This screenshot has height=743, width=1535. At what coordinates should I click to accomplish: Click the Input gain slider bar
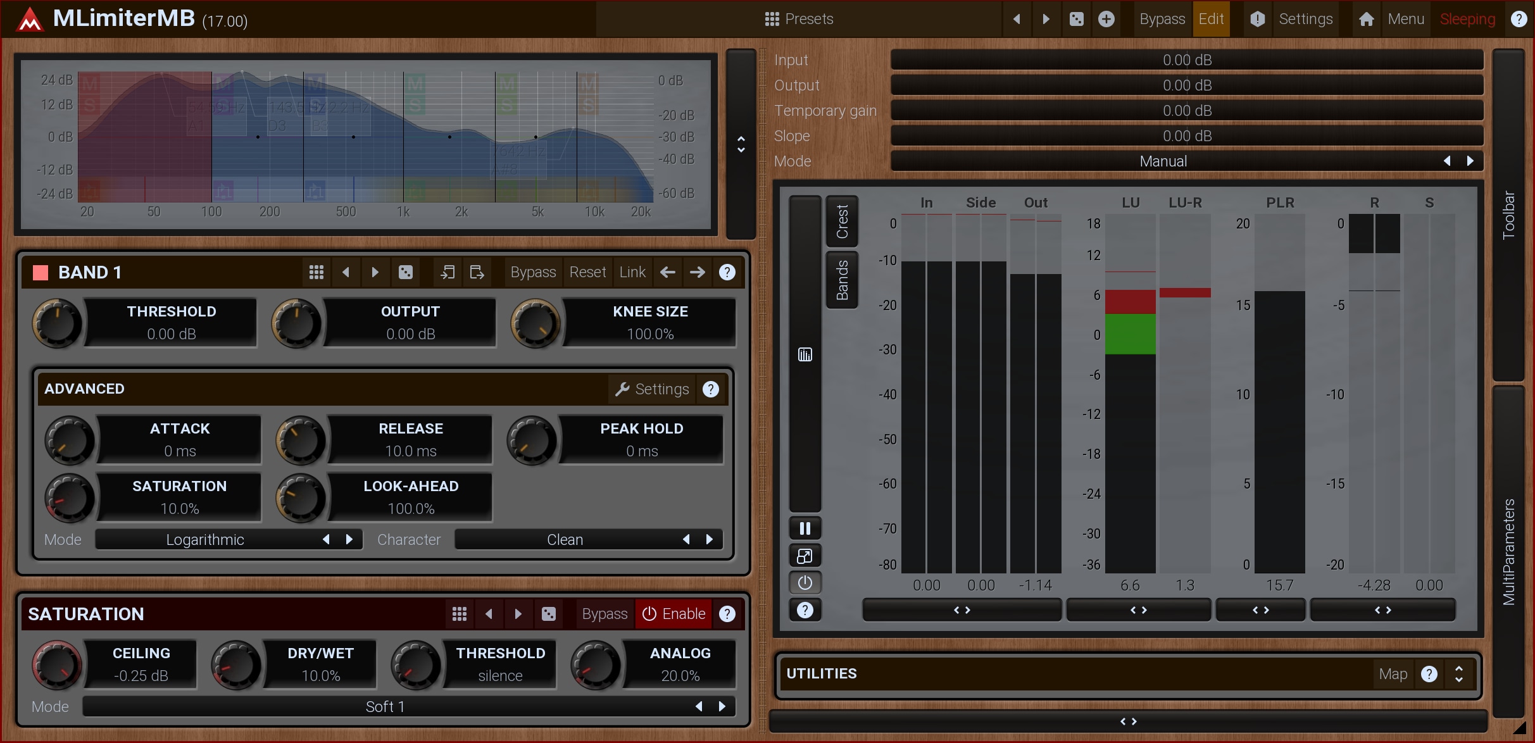pos(1186,60)
